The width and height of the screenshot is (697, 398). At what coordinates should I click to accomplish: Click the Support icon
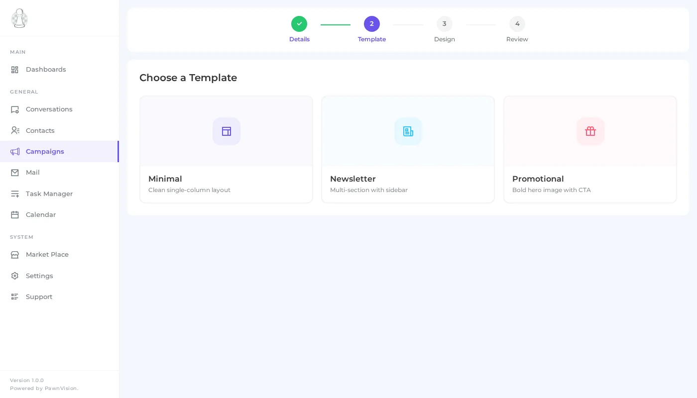point(15,297)
